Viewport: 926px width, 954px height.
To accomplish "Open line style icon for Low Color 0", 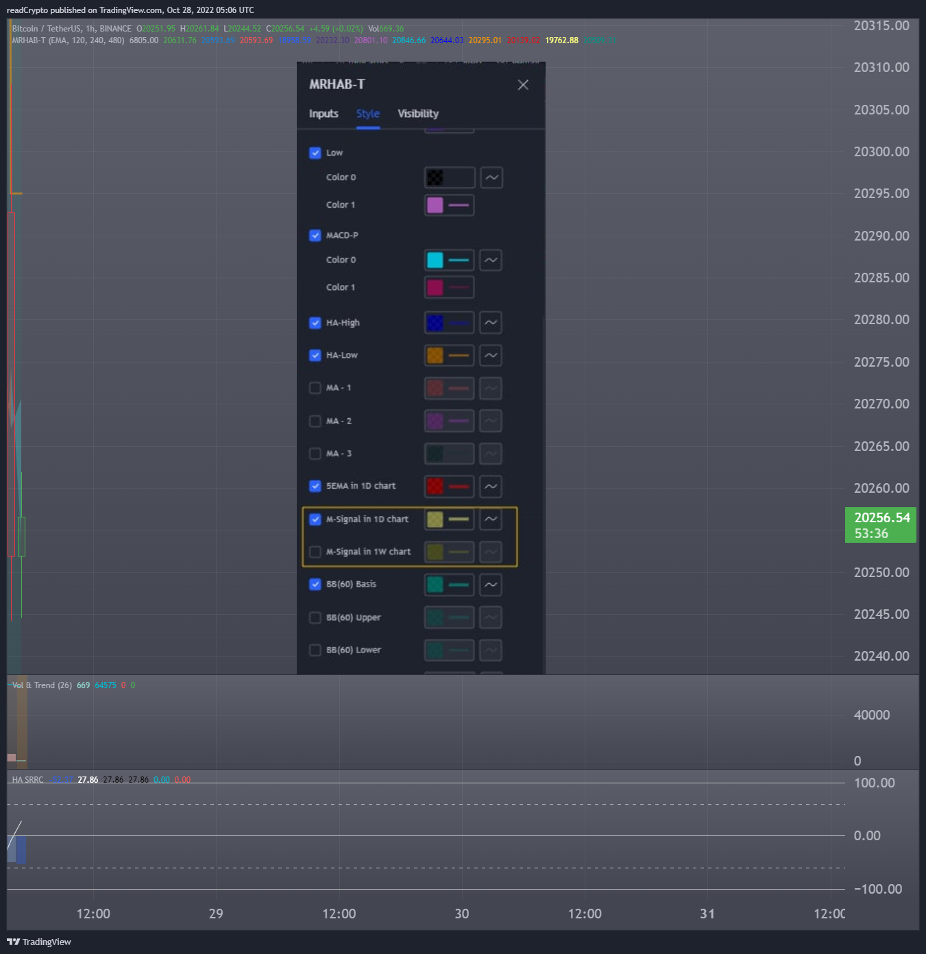I will (491, 178).
